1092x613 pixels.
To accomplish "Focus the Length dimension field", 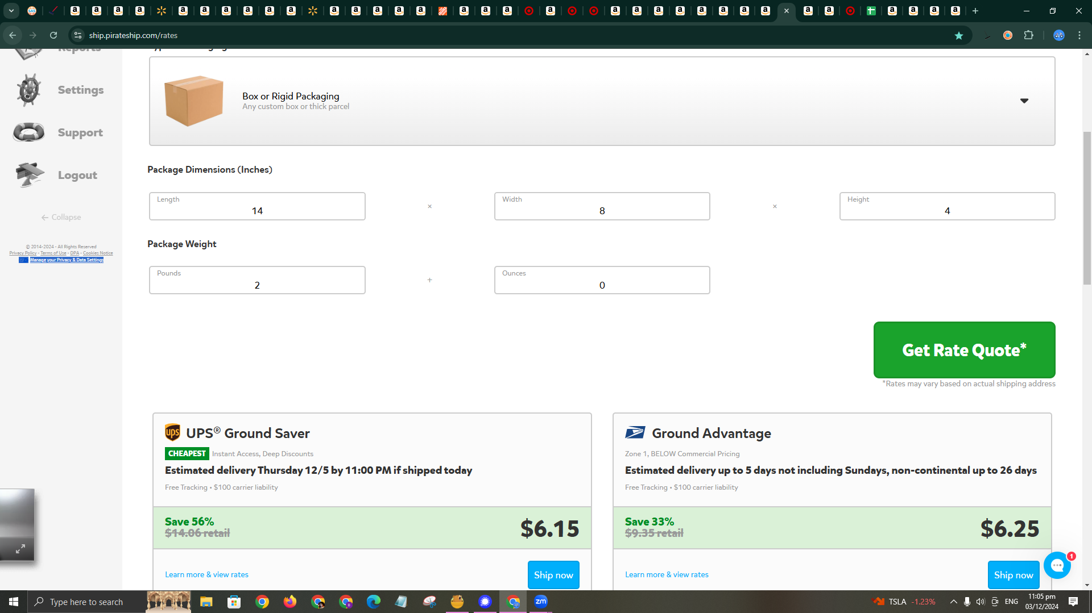I will [257, 206].
